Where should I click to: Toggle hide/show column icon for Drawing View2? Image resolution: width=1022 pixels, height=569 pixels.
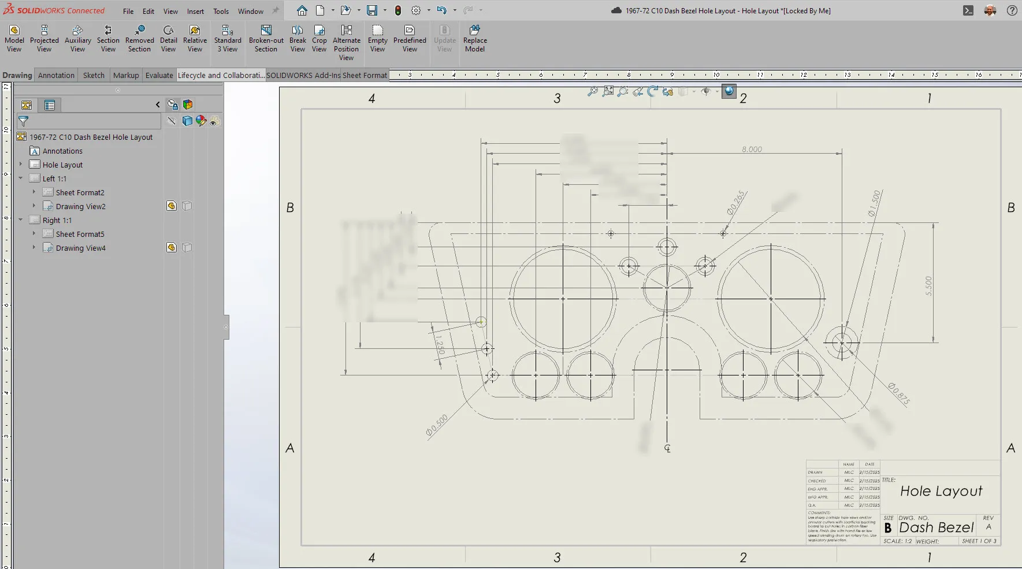click(172, 206)
